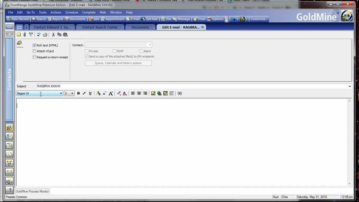Open the Tools menu
This screenshot has width=359, height=202.
coord(43,12)
